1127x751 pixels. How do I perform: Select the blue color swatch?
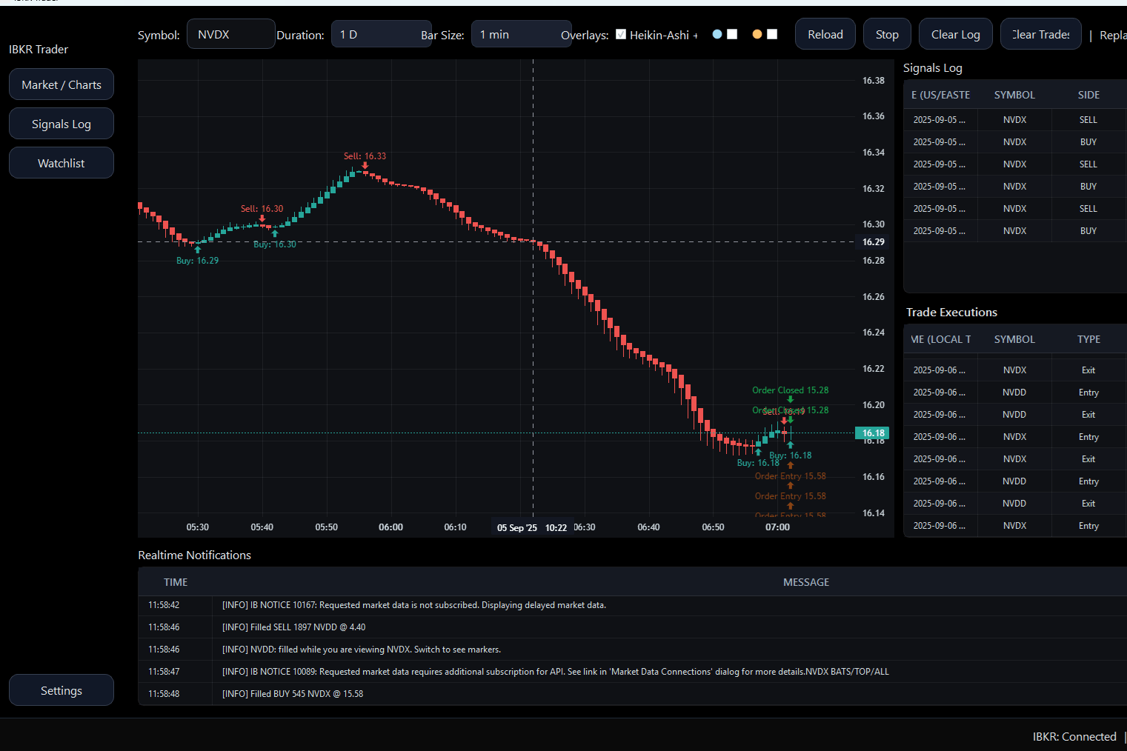(717, 34)
